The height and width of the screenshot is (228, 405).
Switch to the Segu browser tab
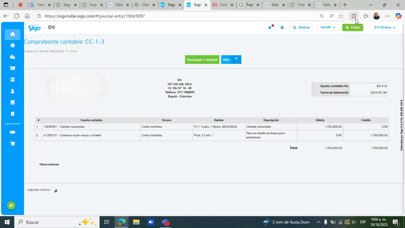(x=67, y=5)
